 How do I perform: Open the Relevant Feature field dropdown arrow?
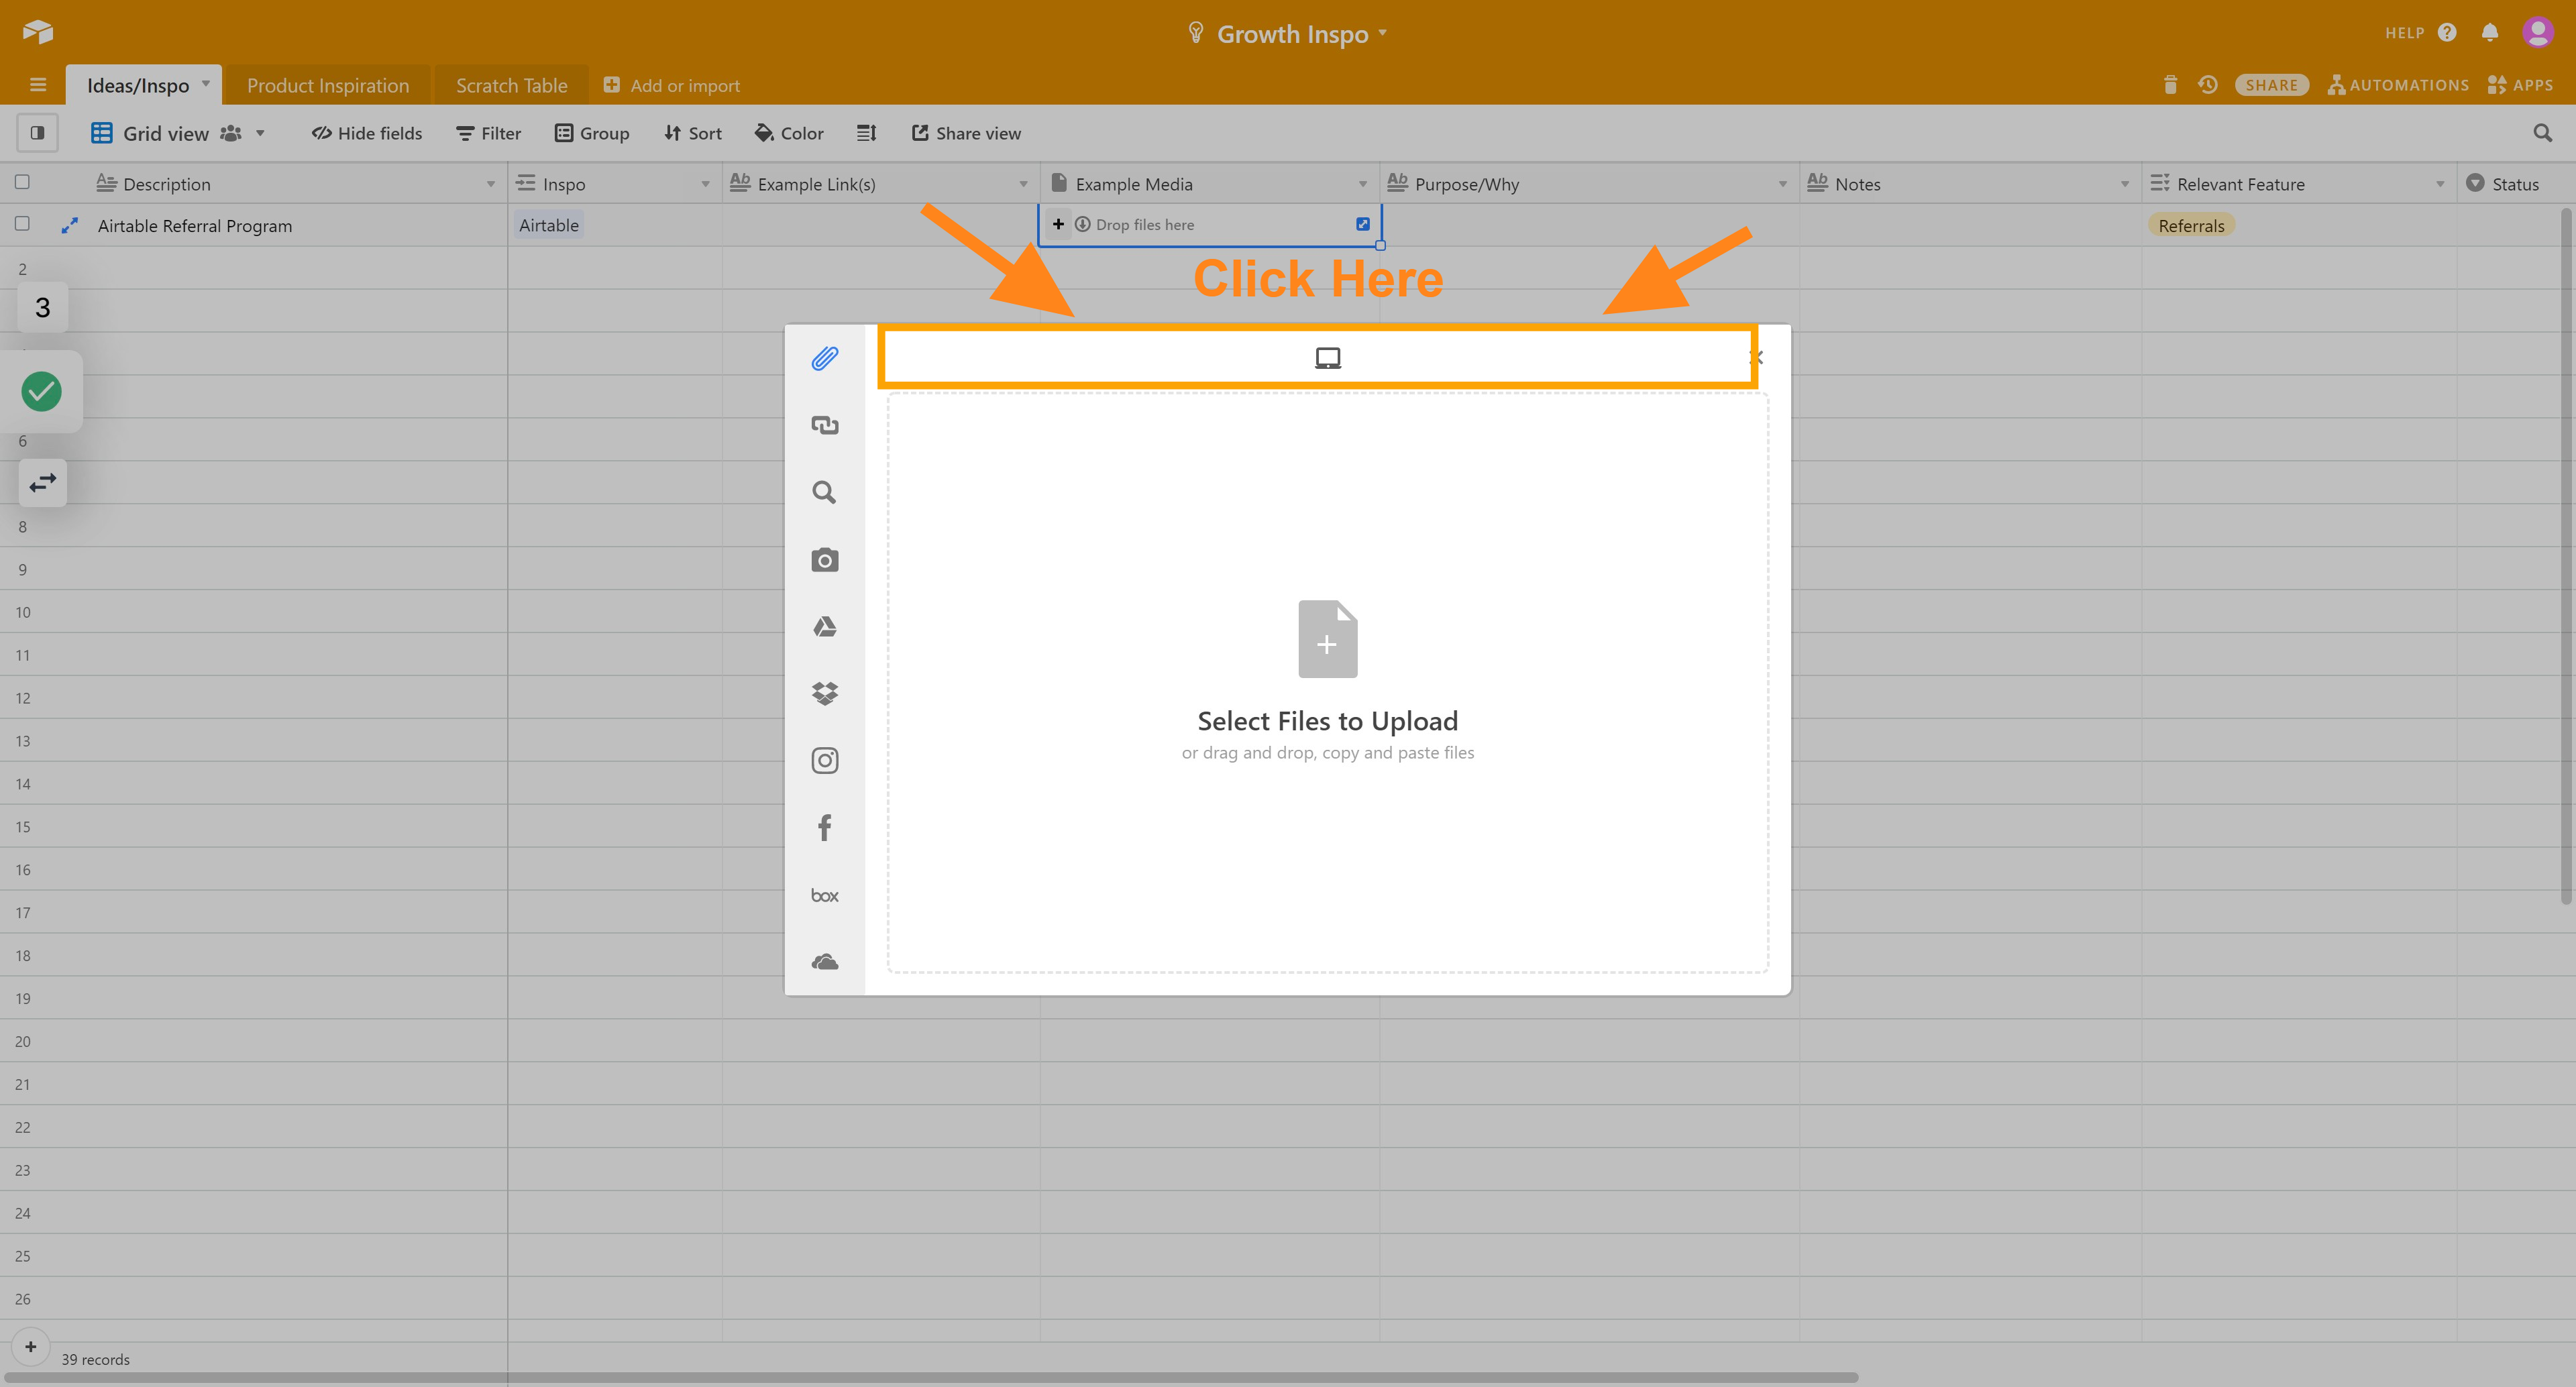[2439, 184]
